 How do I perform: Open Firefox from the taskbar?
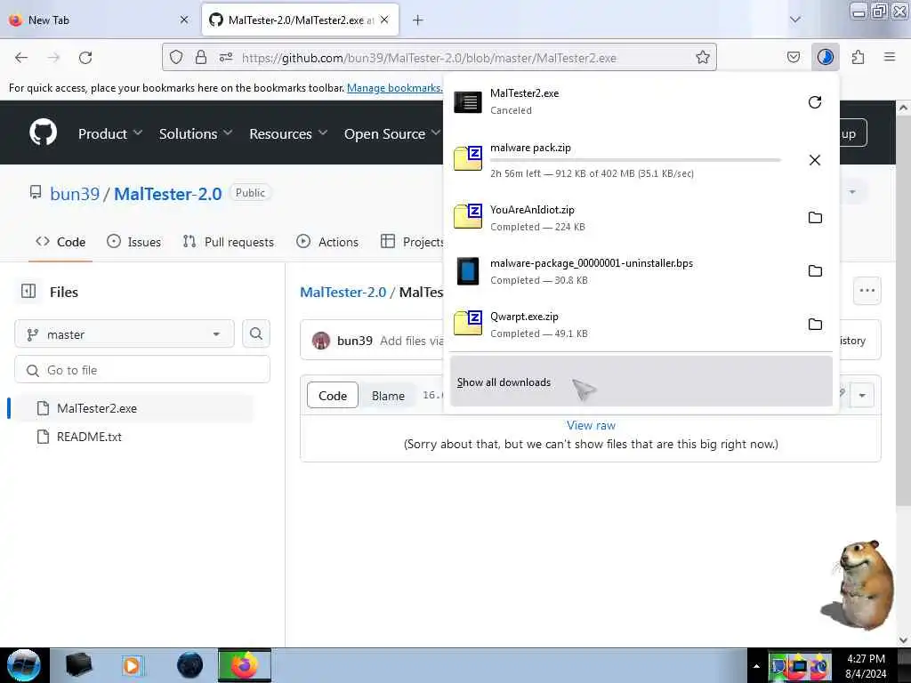coord(244,665)
